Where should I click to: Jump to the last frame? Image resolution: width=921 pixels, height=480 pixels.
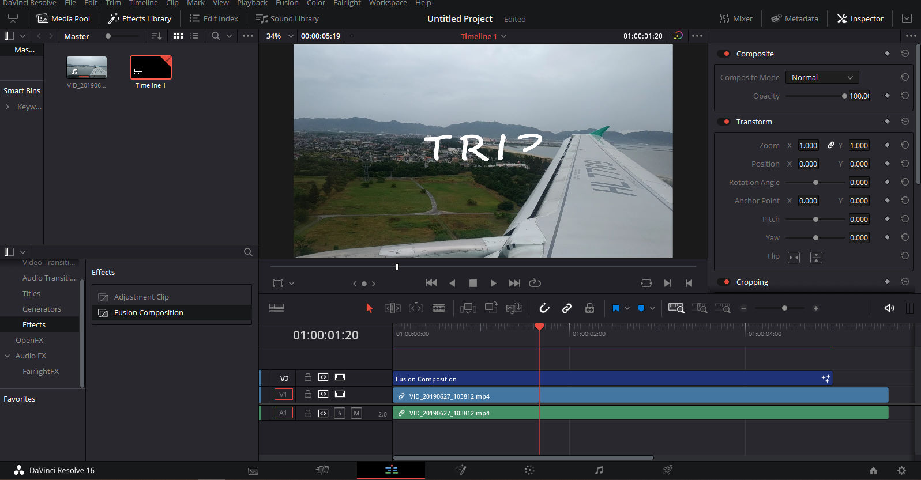point(514,283)
